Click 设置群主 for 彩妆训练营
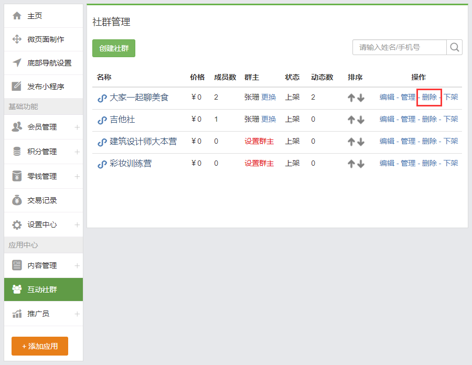The width and height of the screenshot is (472, 365). coord(259,163)
